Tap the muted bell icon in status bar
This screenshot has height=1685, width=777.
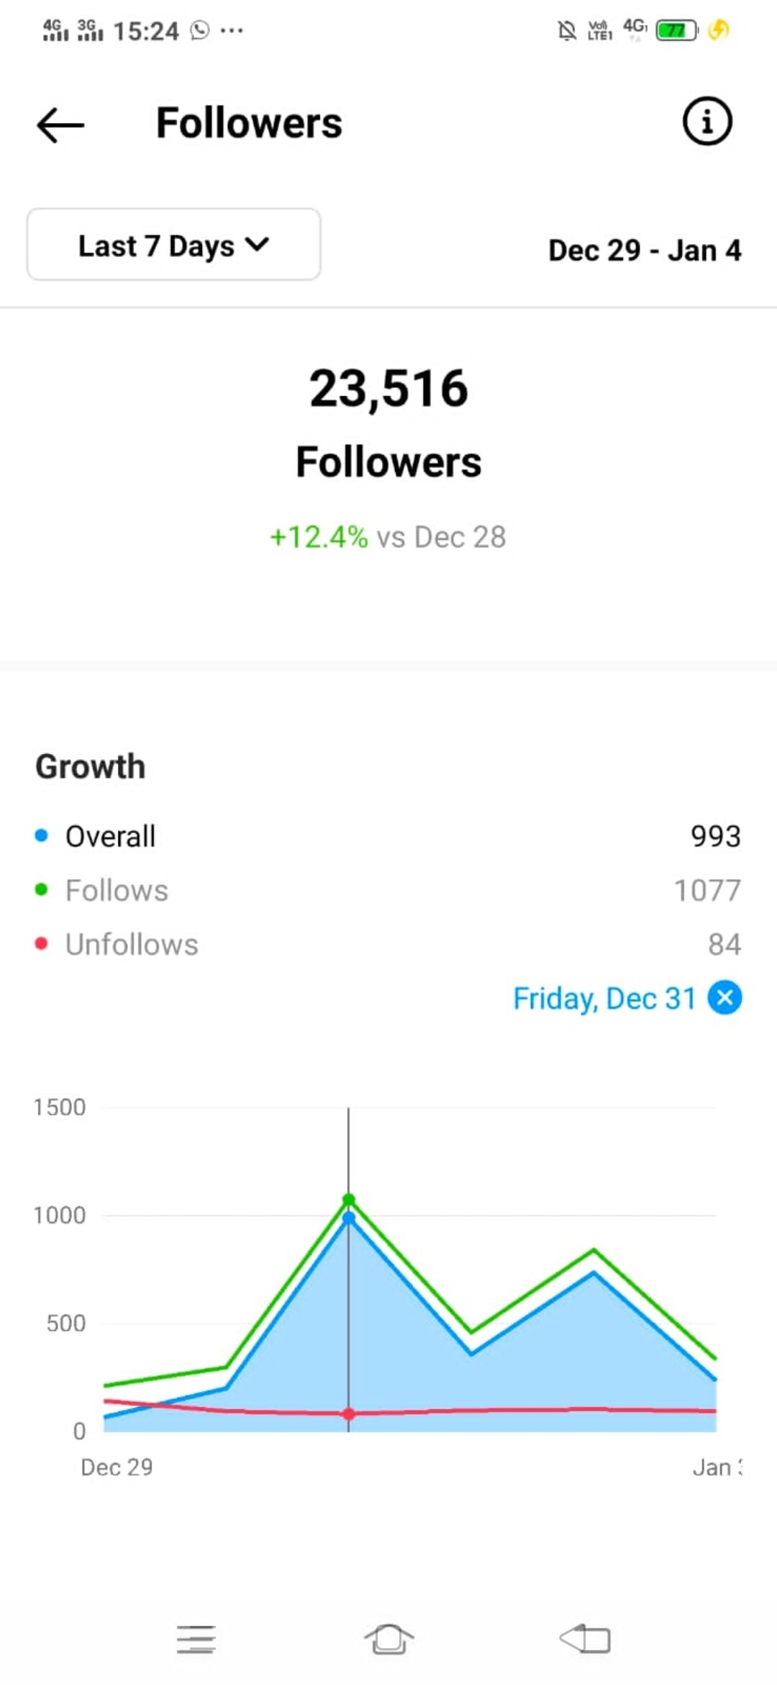(567, 30)
